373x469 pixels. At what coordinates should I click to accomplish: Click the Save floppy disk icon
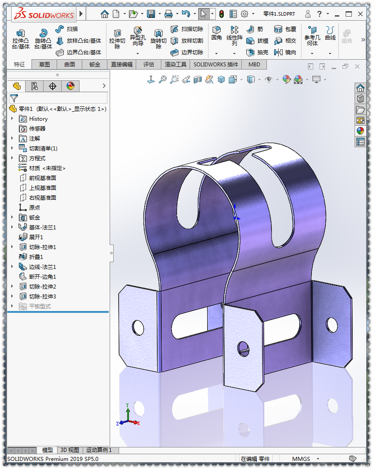(151, 14)
